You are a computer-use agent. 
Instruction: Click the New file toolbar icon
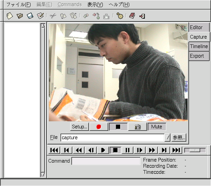tap(10, 16)
